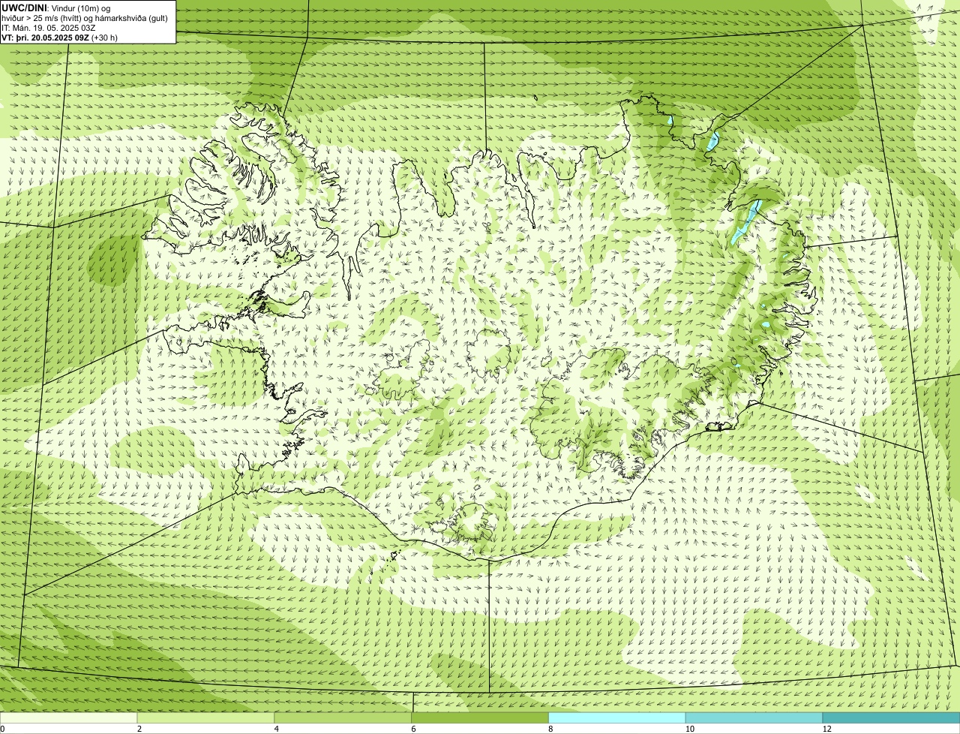Click the '12' scale label
The width and height of the screenshot is (960, 734).
coord(826,729)
